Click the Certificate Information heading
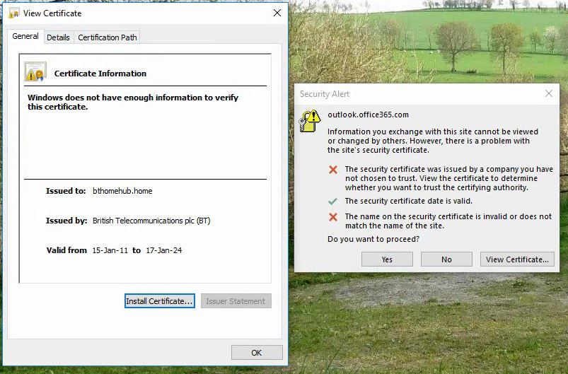Screen dimensions: 568x374 click(100, 74)
